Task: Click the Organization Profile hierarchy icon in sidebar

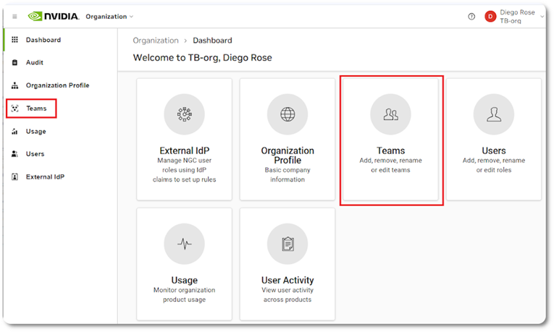Action: click(x=14, y=85)
